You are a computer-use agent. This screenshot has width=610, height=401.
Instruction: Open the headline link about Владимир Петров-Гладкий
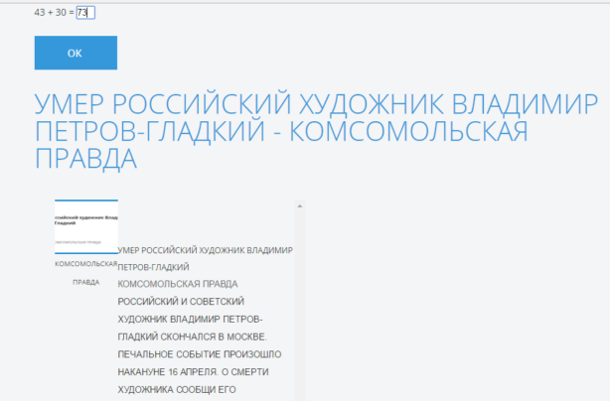point(316,131)
